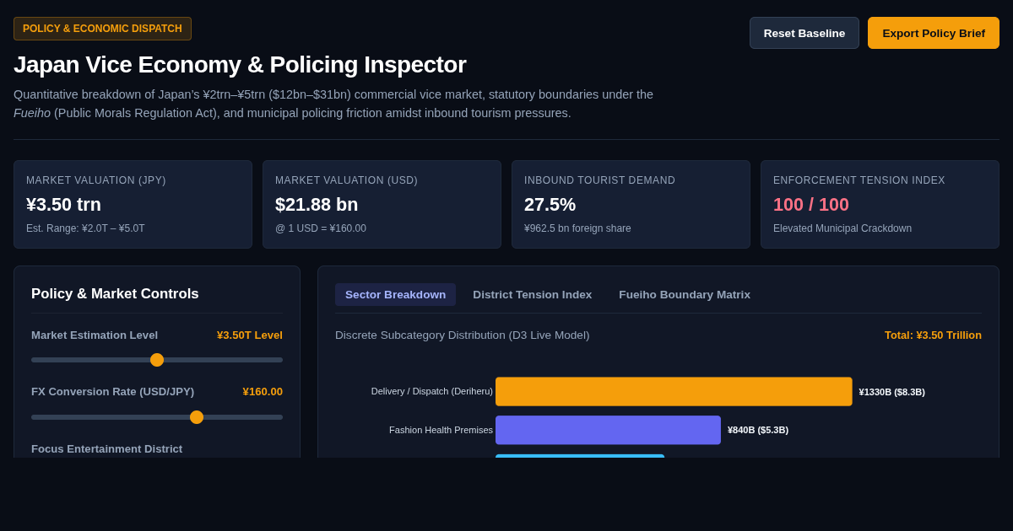The image size is (1013, 531).
Task: Click the 100 / 100 tension value
Action: [x=811, y=204]
